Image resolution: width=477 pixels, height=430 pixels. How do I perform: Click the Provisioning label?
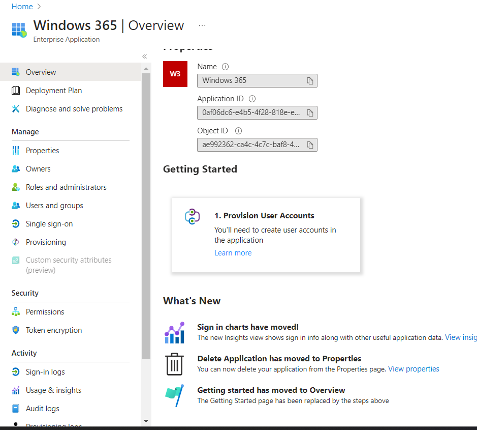coord(46,242)
